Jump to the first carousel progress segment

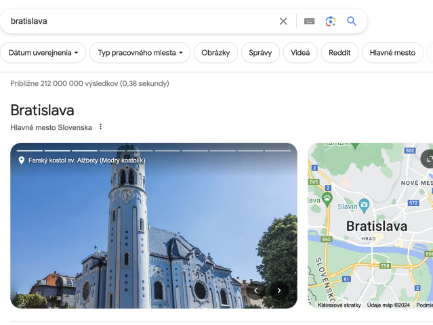tap(30, 150)
